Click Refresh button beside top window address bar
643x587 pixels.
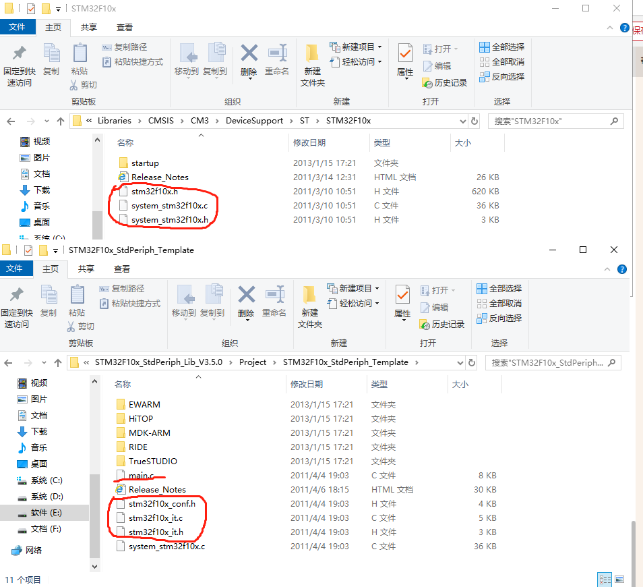click(x=474, y=121)
